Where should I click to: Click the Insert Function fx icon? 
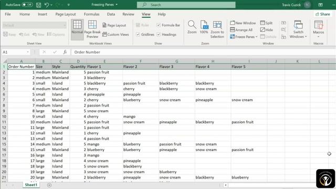[x=65, y=52]
